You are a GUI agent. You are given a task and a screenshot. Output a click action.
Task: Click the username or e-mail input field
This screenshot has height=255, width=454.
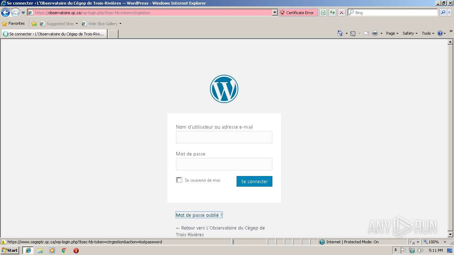[224, 137]
